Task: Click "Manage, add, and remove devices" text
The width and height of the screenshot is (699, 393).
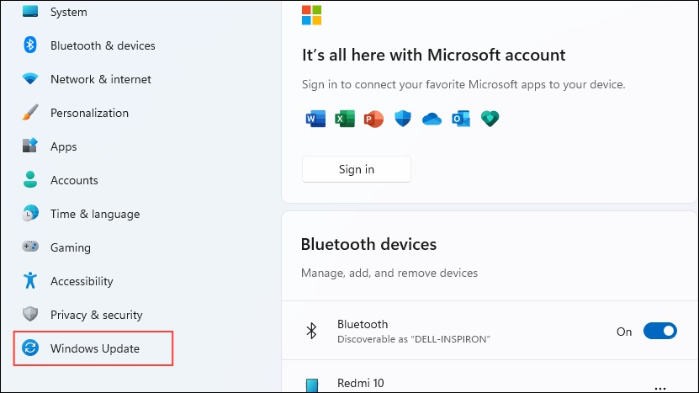Action: pyautogui.click(x=389, y=273)
